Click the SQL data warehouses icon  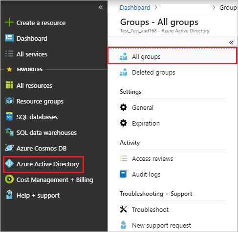[9, 132]
